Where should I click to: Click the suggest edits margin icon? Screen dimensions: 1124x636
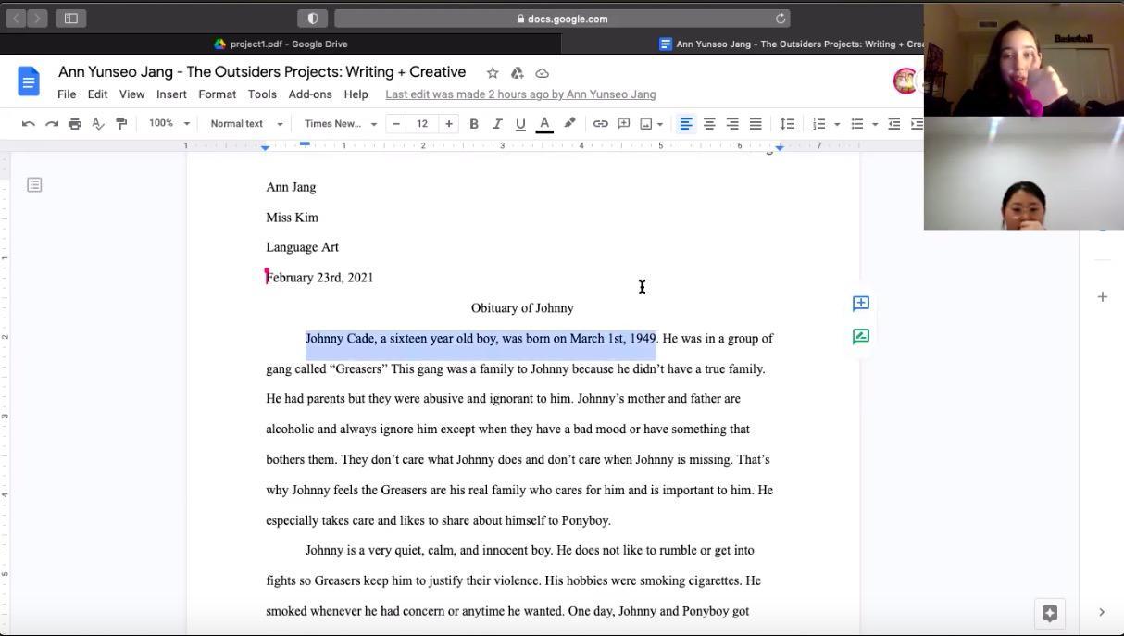[x=860, y=337]
